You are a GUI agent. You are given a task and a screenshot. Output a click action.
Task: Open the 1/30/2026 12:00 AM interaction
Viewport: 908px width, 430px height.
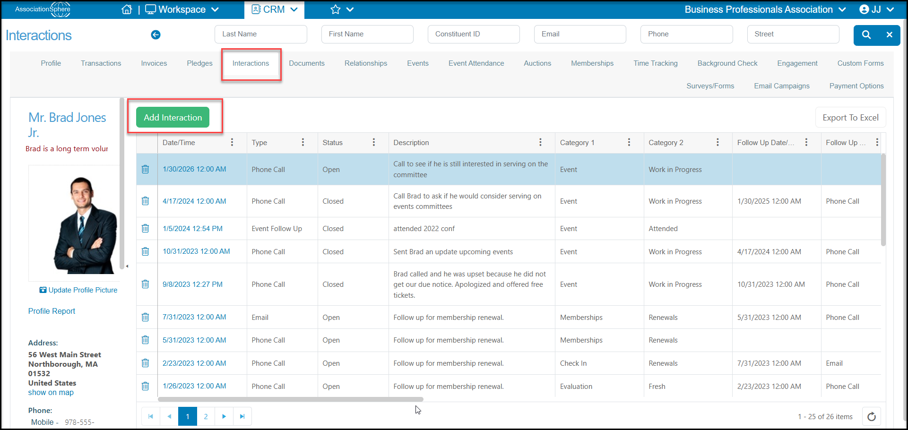[194, 169]
